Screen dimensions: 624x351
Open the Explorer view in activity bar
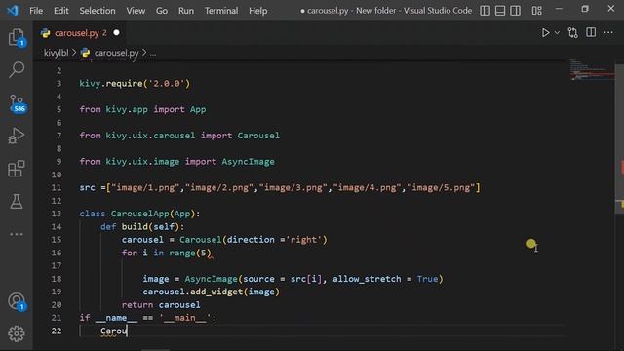(x=17, y=37)
